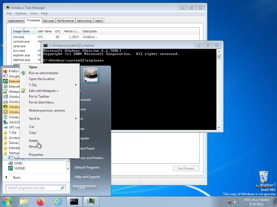Screen dimensions: 277x207
Task: Show hidden tray icons arrow
Action: click(x=222, y=202)
